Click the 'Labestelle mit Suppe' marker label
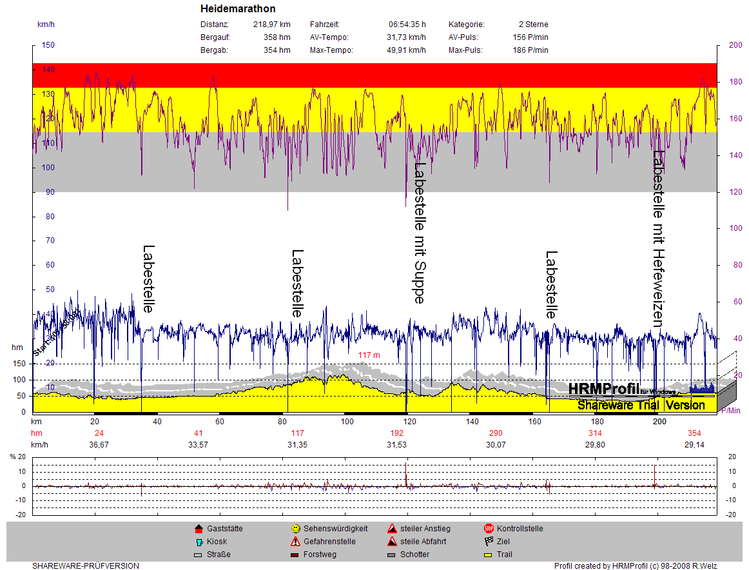The height and width of the screenshot is (570, 749). [x=419, y=232]
